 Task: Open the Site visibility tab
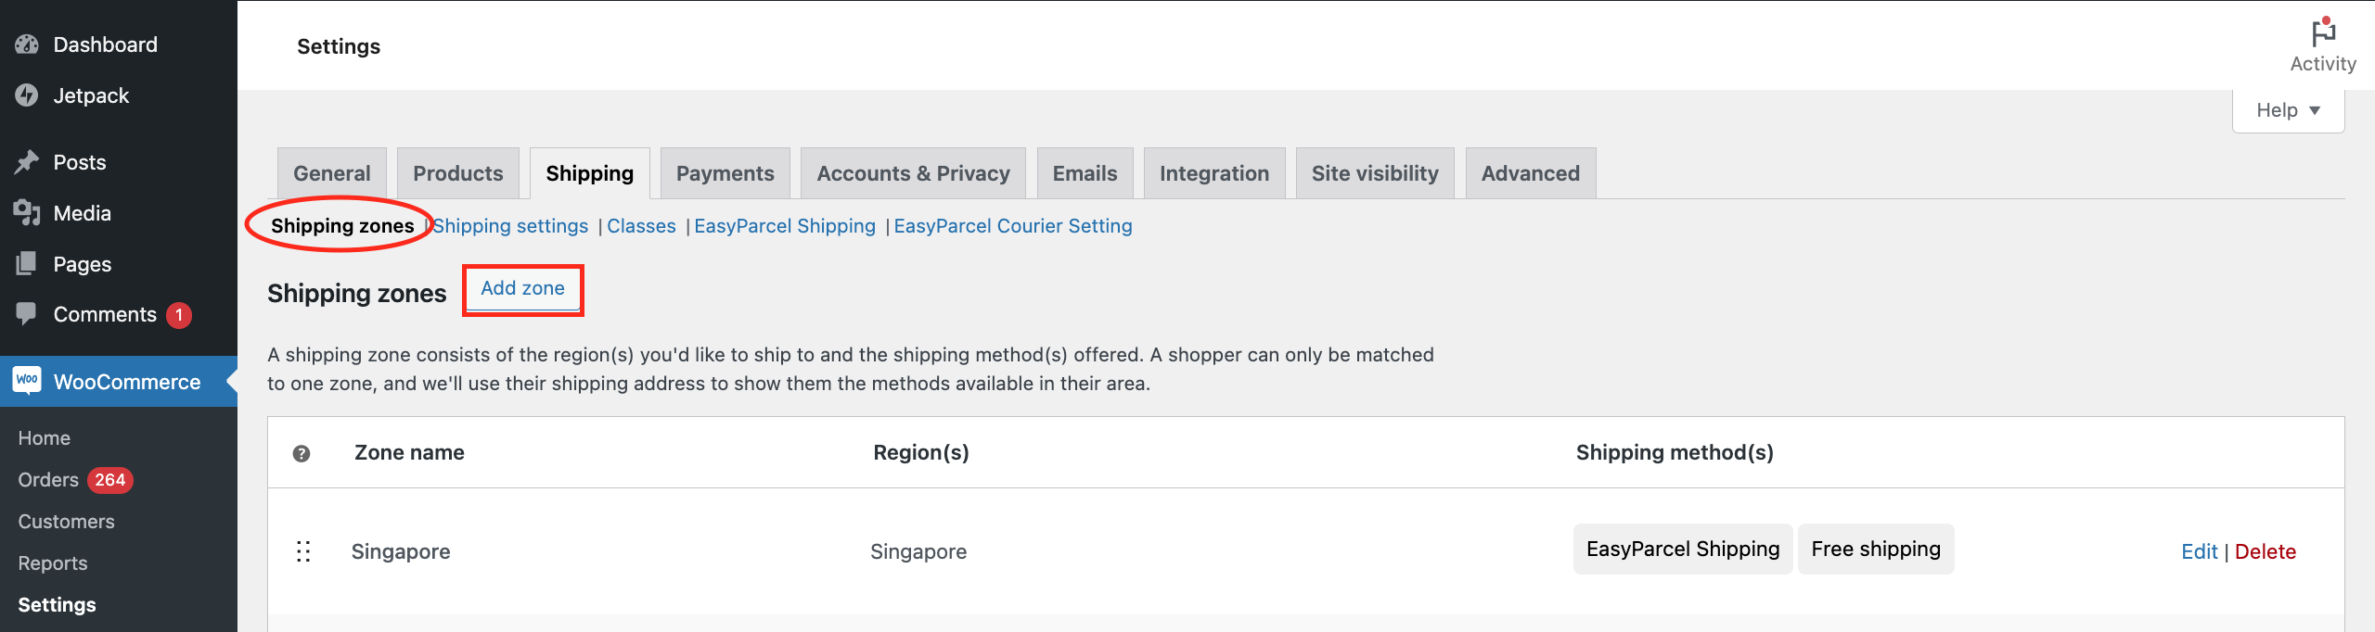1375,173
